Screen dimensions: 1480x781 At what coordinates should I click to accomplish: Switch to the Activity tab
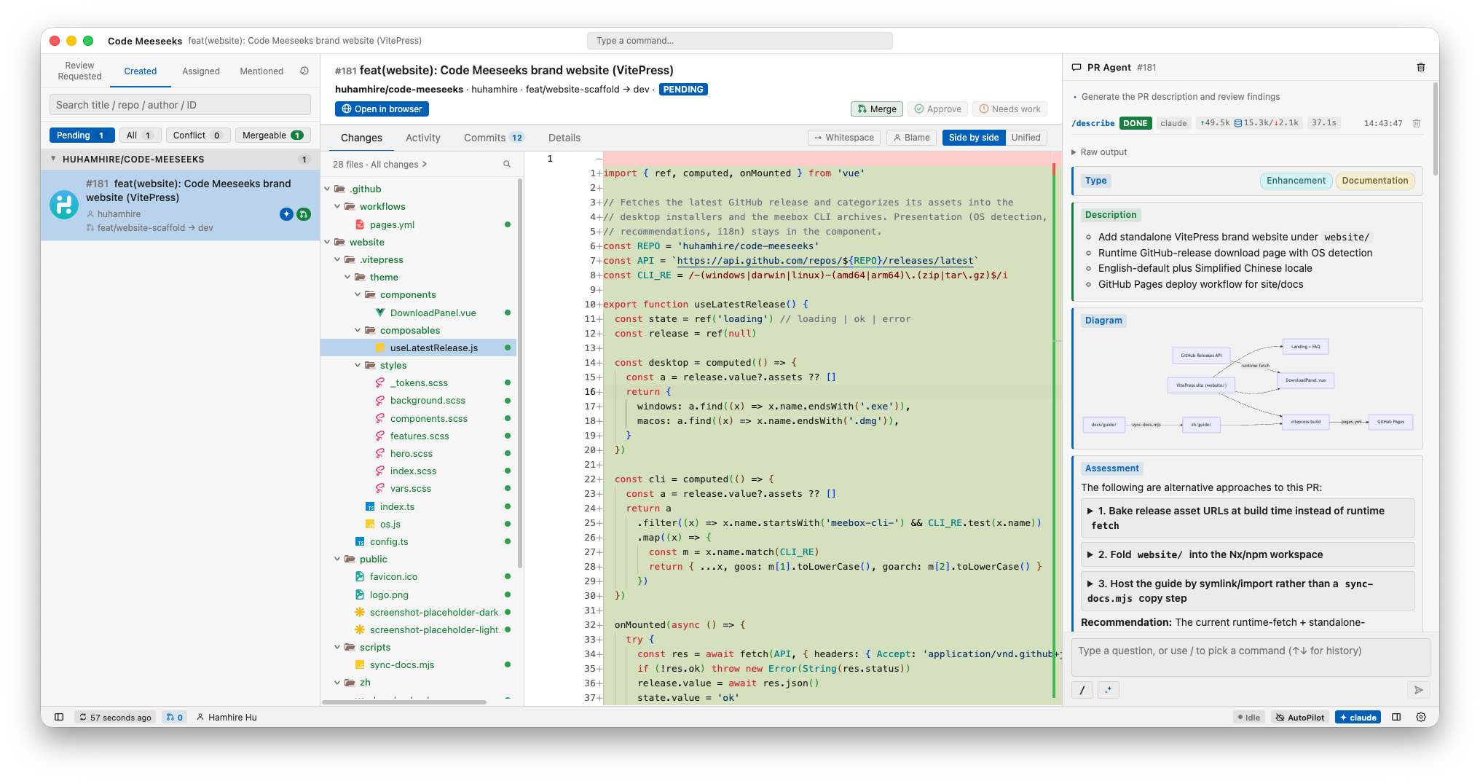point(423,138)
